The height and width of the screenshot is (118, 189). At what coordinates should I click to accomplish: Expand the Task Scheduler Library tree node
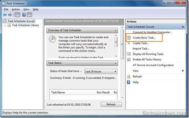tap(5, 25)
